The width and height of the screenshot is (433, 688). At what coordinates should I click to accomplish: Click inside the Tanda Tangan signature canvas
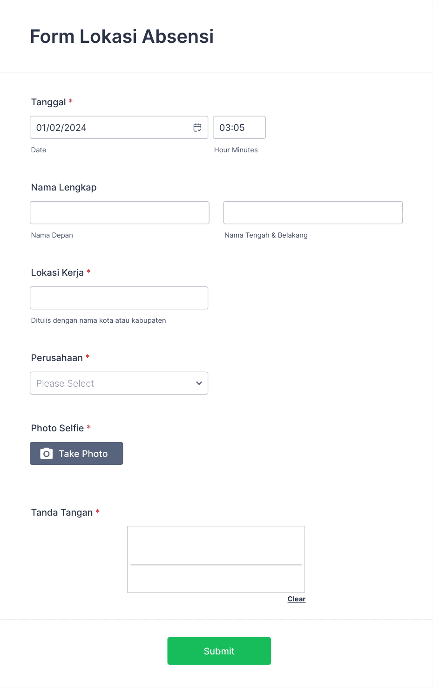point(216,559)
